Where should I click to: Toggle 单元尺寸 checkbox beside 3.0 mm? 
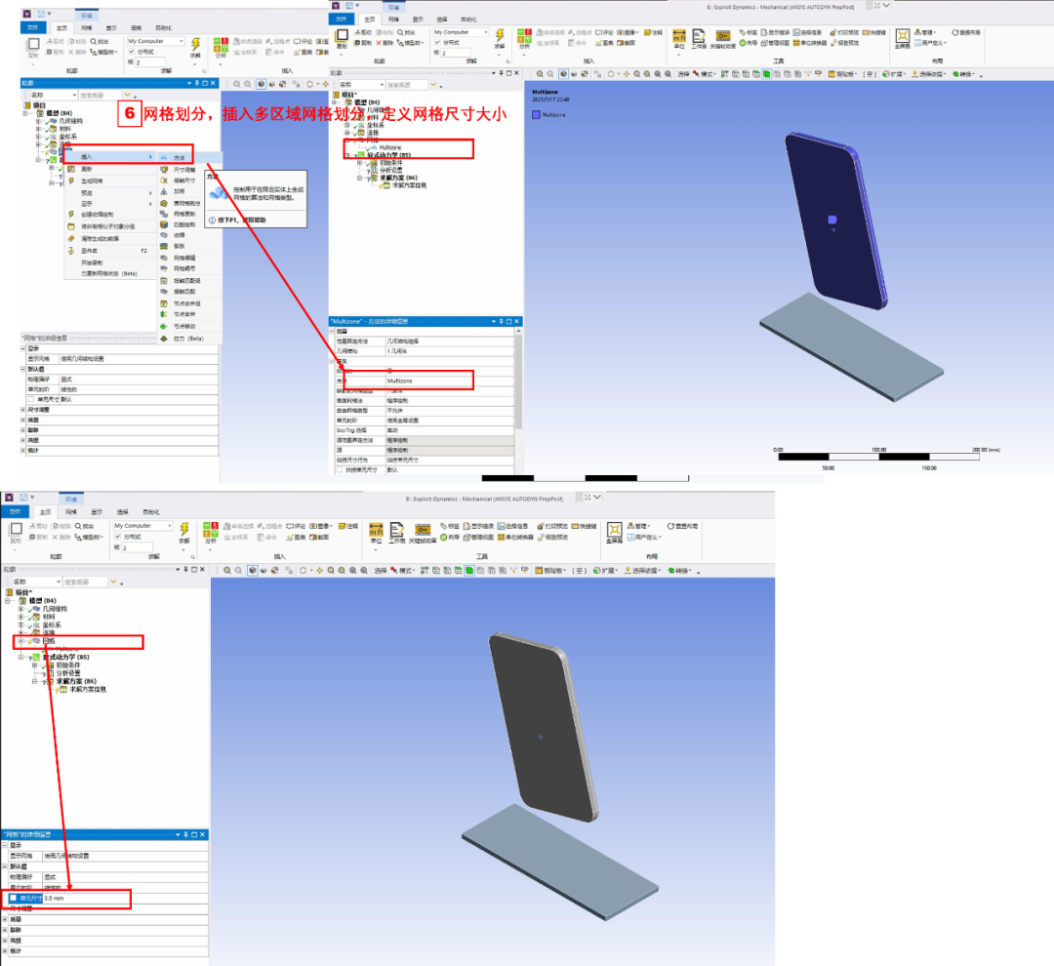[13, 898]
